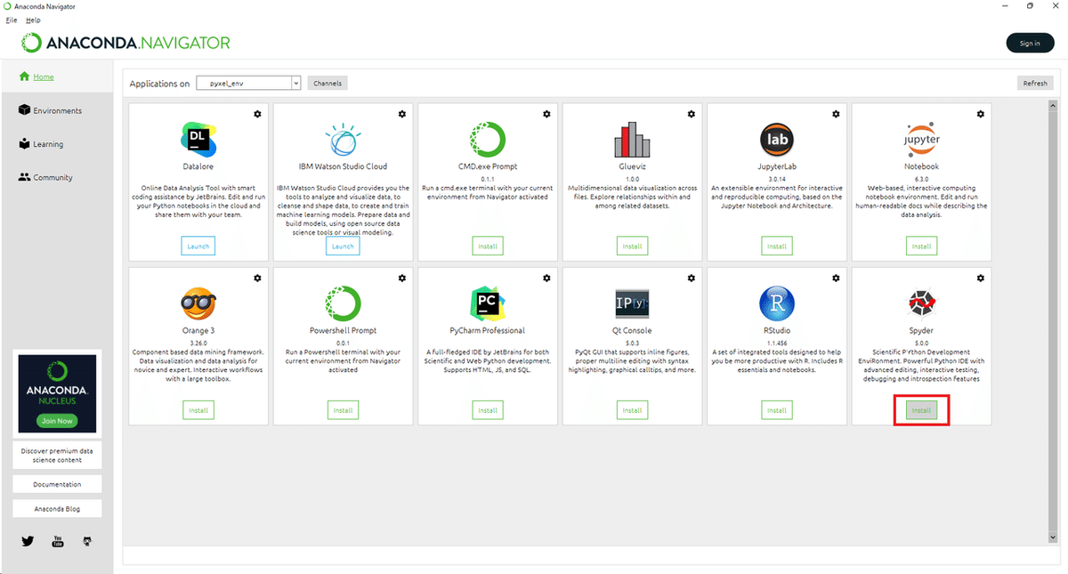
Task: Open PyCharm Professional tile settings gear
Action: coord(546,278)
